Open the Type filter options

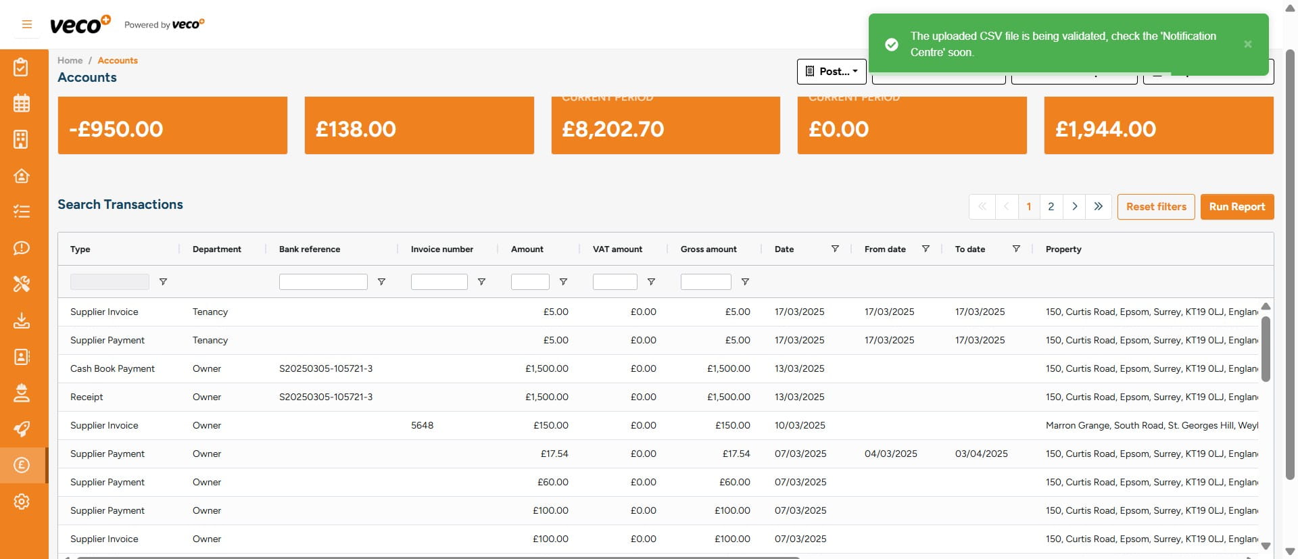[x=163, y=282]
